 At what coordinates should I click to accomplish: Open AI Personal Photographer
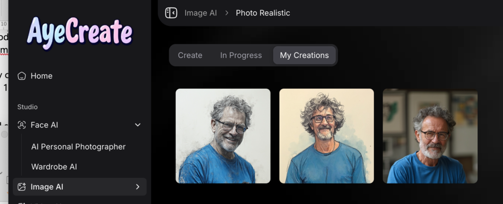(x=78, y=147)
